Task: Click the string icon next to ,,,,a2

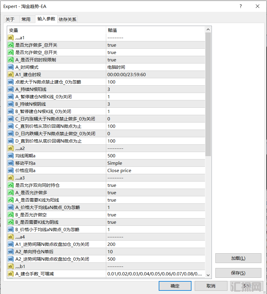Action: coord(11,148)
